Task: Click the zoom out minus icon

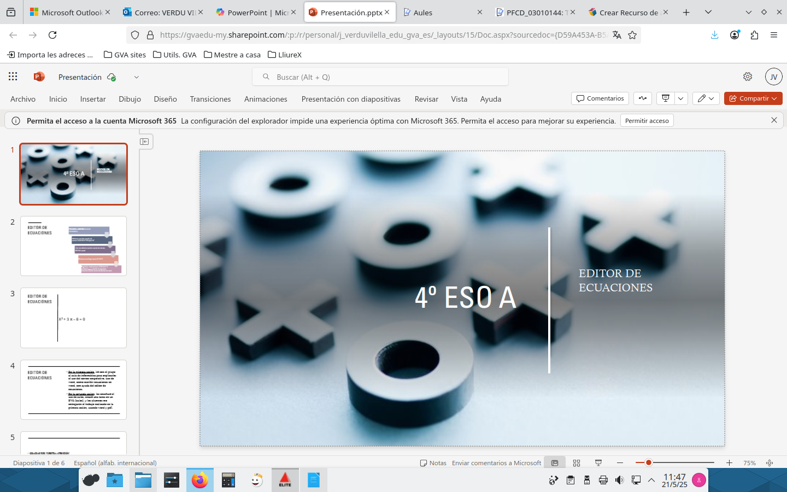Action: (620, 463)
